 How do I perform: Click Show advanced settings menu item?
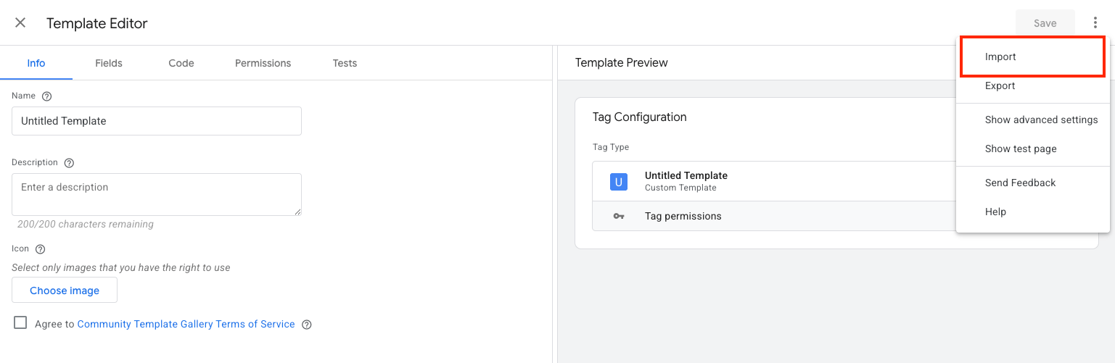1041,120
